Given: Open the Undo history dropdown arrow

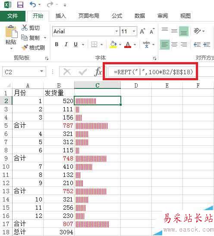Looking at the screenshot, I should click(x=40, y=4).
